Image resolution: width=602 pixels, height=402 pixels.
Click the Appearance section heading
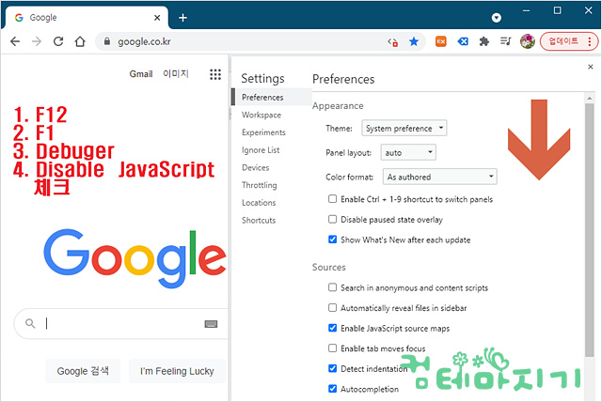pos(338,106)
